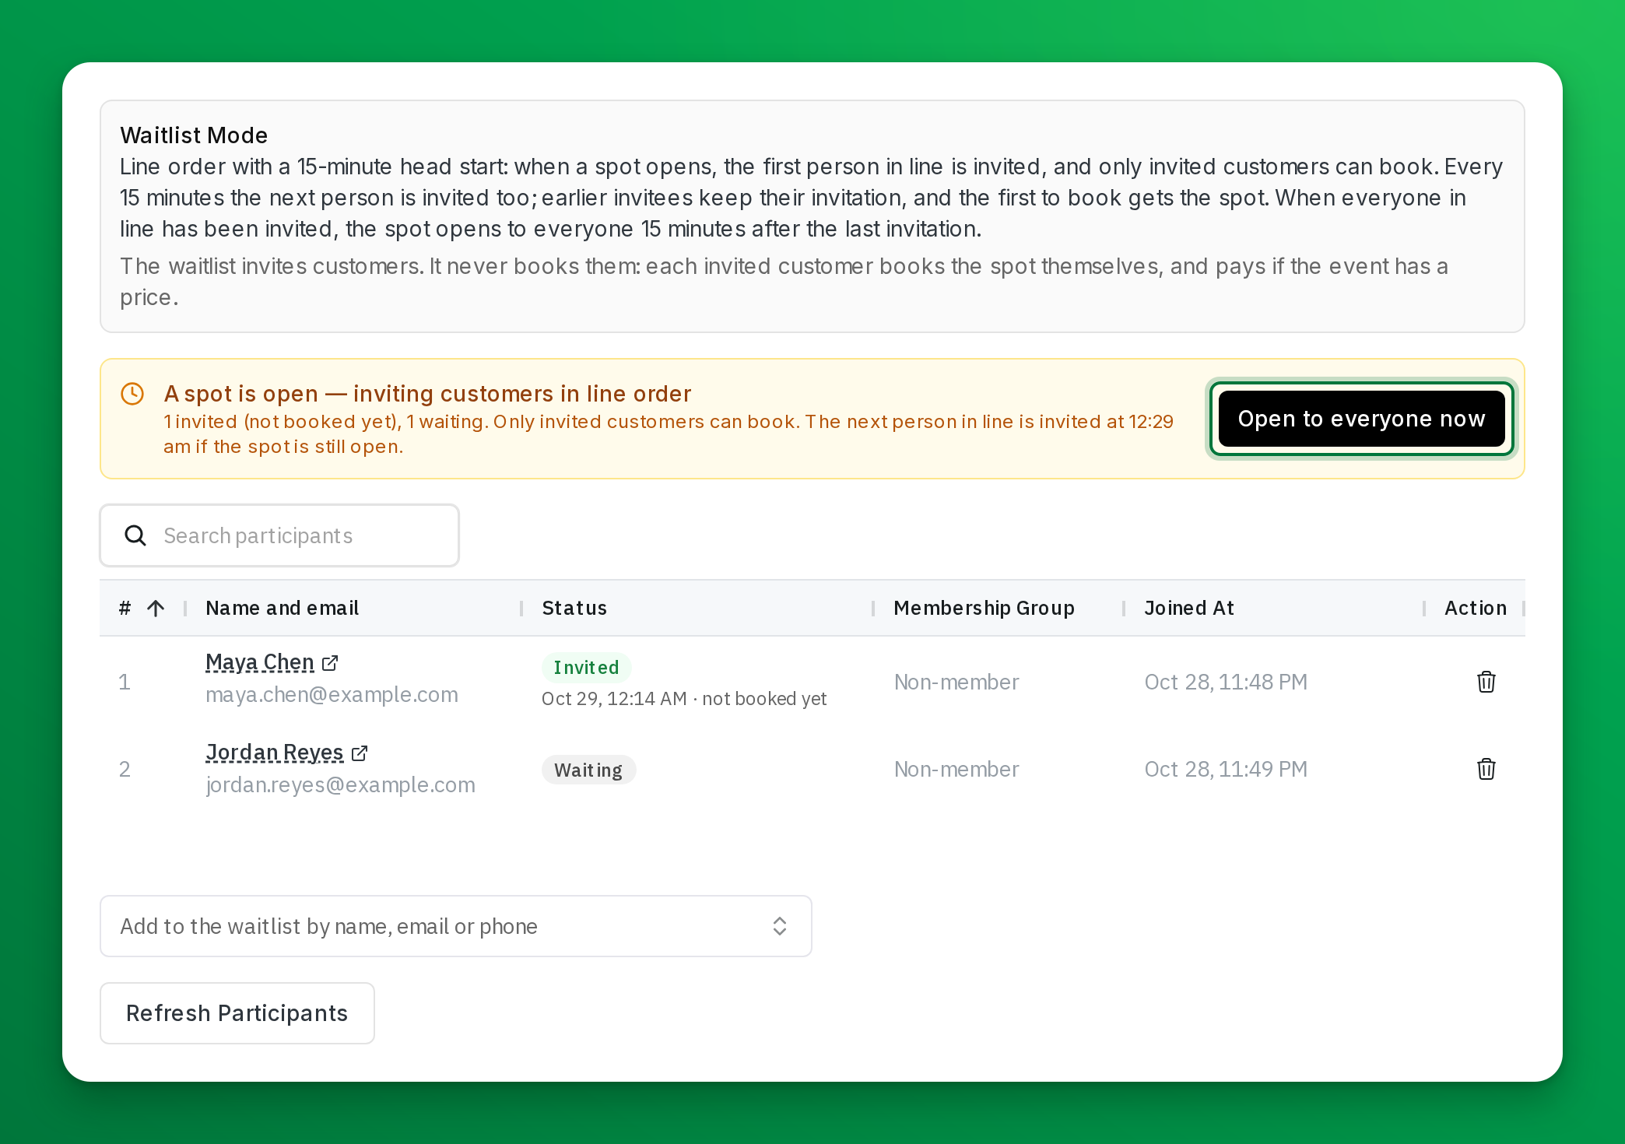
Task: Click the Waiting status badge
Action: point(588,770)
